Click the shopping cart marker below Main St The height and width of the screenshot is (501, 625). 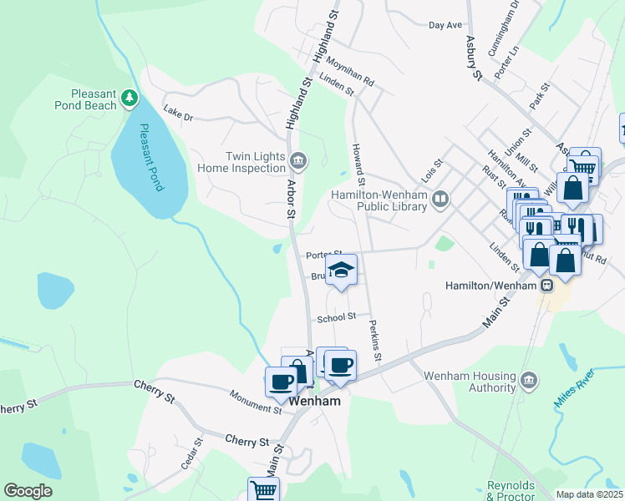[x=263, y=489]
